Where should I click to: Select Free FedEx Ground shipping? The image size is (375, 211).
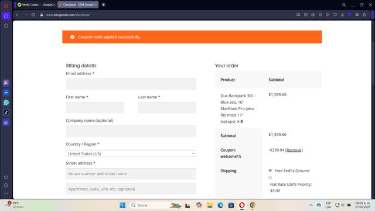(270, 171)
